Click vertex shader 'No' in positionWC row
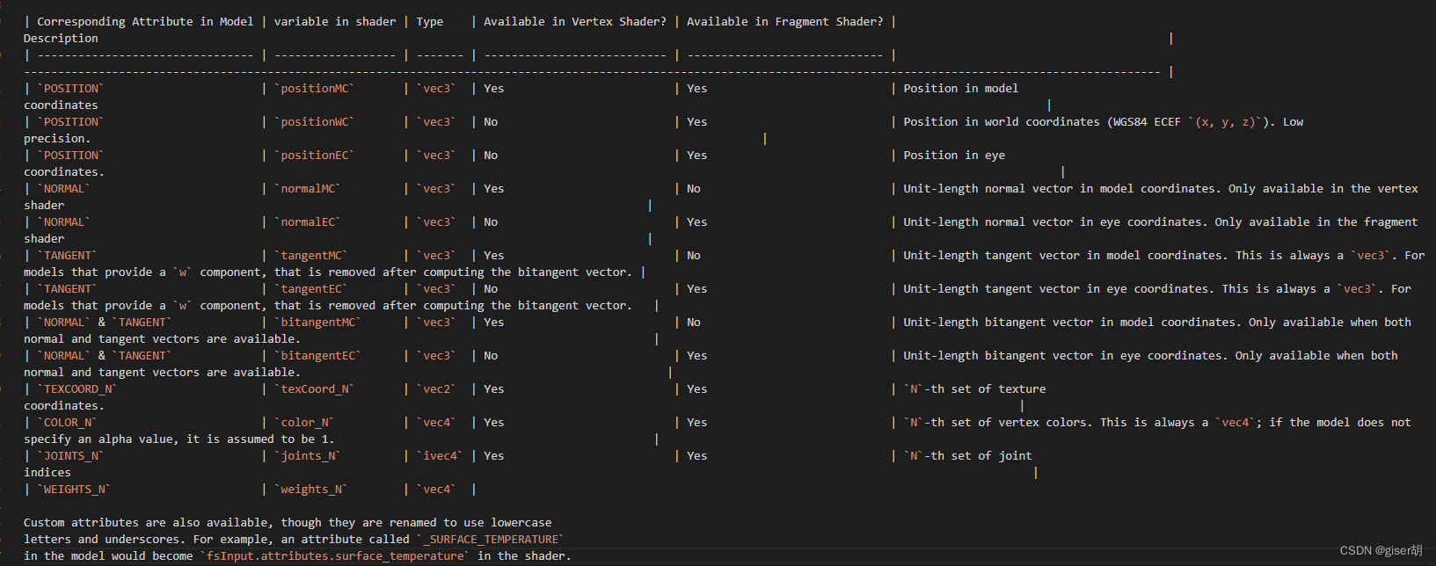Screen dimensions: 1436x566 click(491, 121)
